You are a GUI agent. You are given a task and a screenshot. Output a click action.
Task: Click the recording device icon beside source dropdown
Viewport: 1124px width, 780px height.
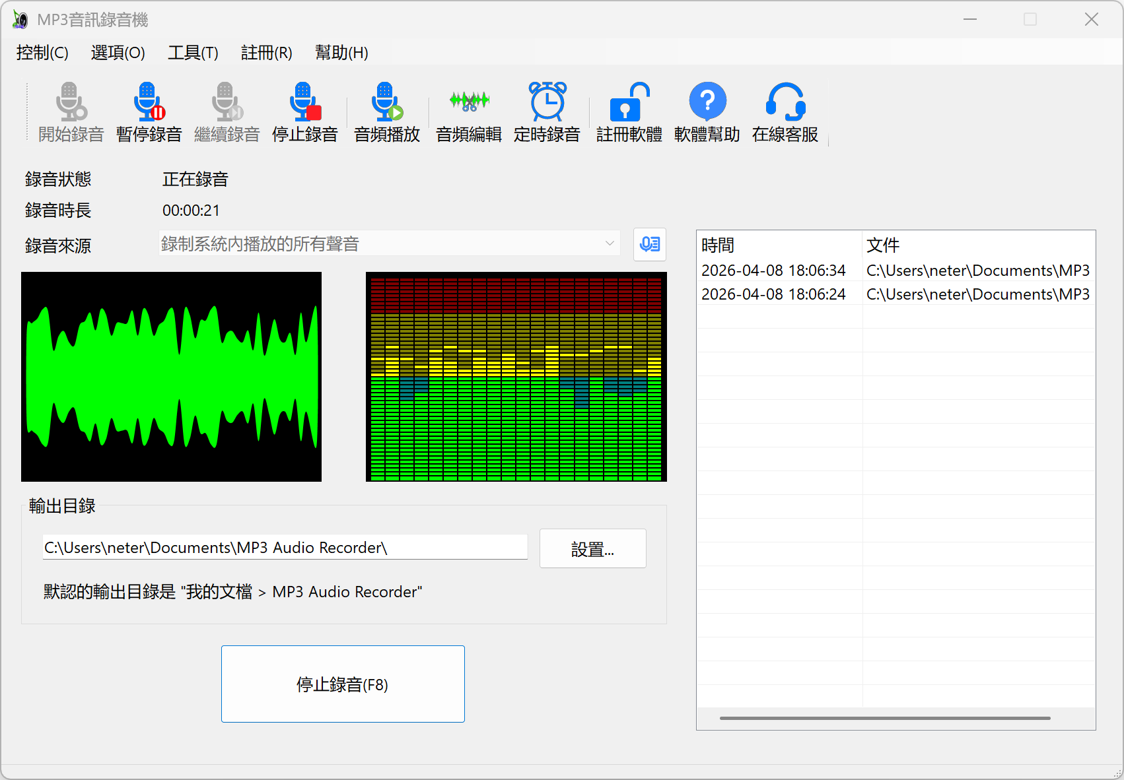click(x=650, y=244)
